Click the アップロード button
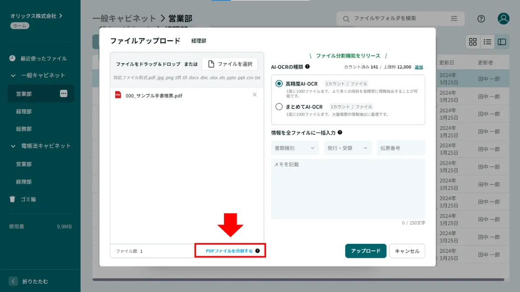 pyautogui.click(x=365, y=251)
